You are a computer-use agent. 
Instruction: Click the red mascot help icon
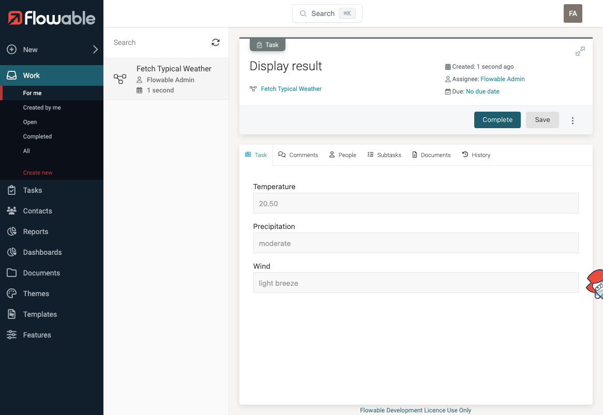(595, 284)
